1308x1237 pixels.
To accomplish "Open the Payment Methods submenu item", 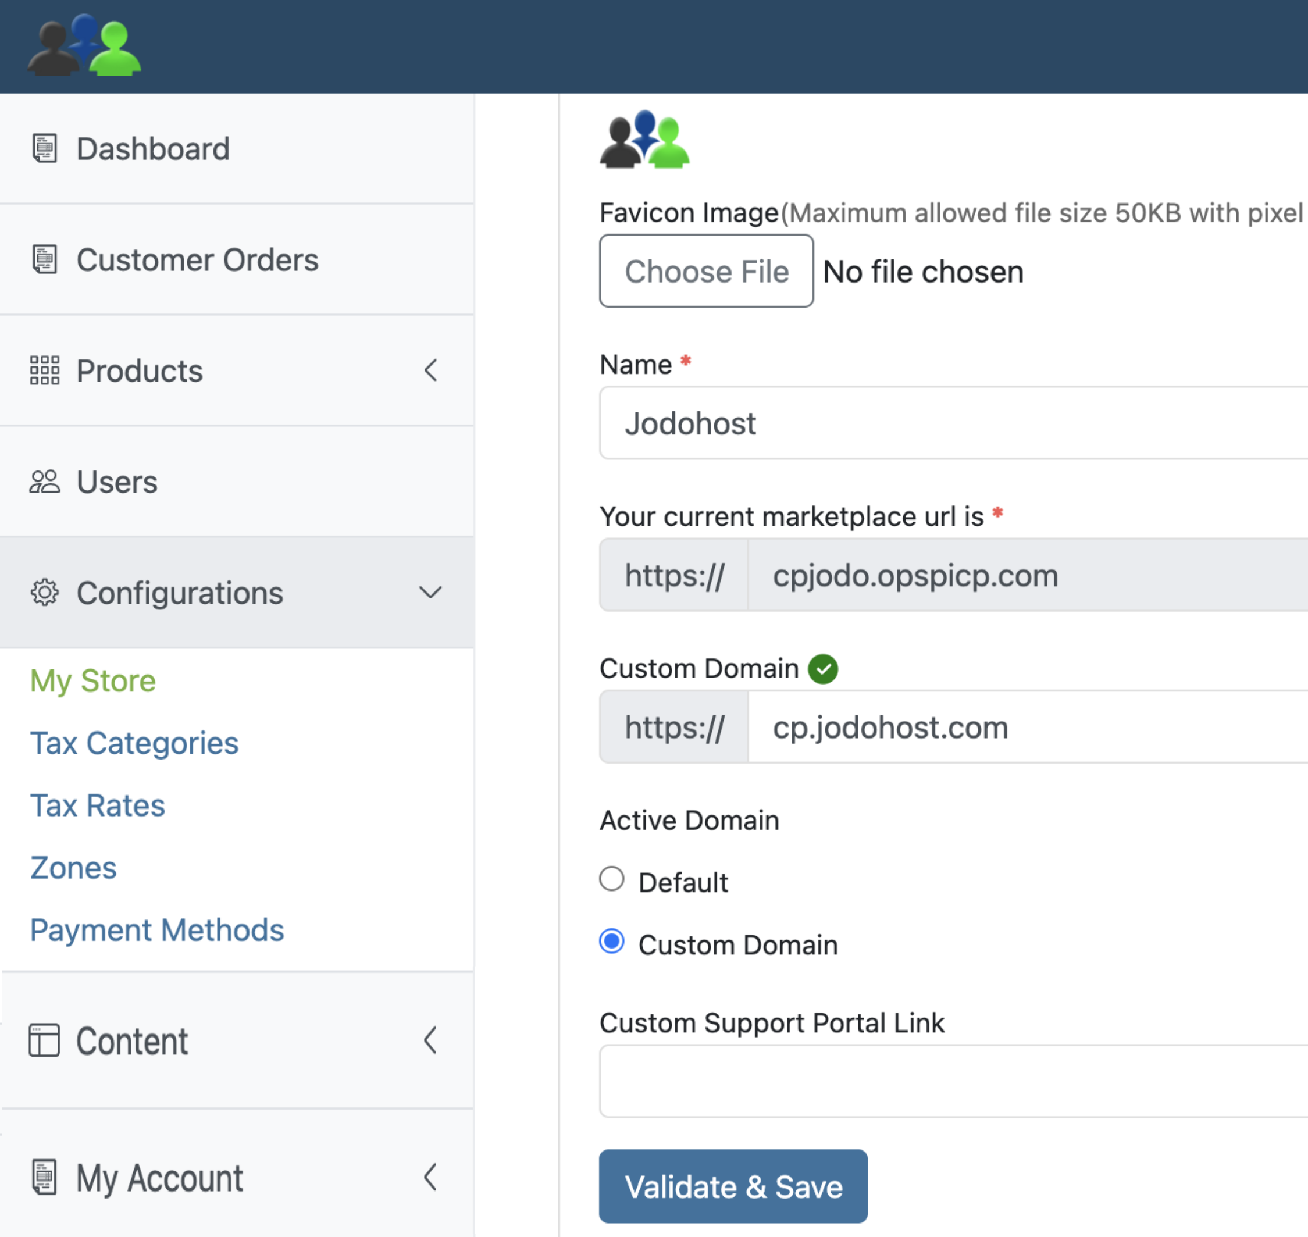I will pyautogui.click(x=157, y=930).
